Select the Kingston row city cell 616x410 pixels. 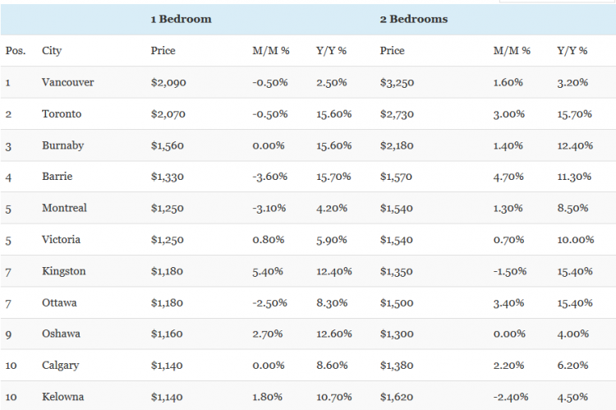tap(63, 271)
